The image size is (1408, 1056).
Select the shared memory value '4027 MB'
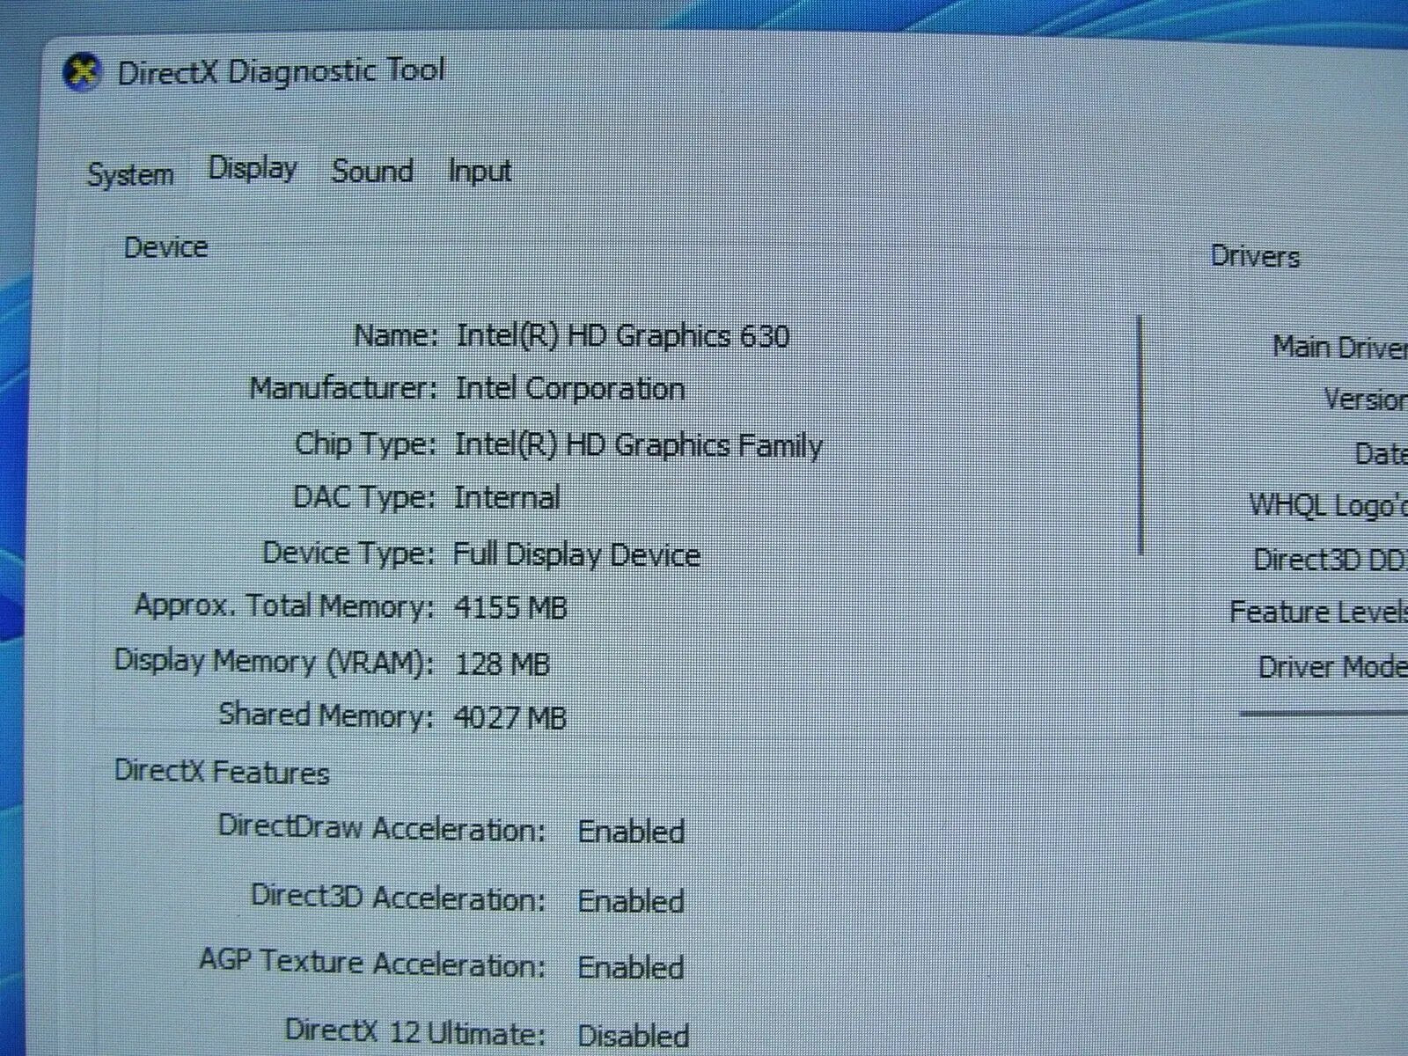(x=510, y=718)
